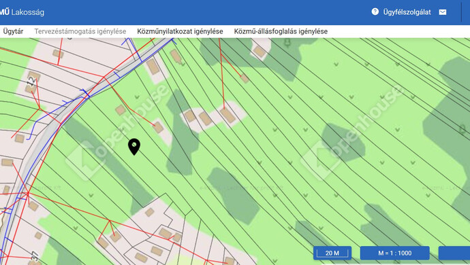Screen dimensions: 470x265
Task: Click the 20 M scale bar button
Action: [332, 253]
